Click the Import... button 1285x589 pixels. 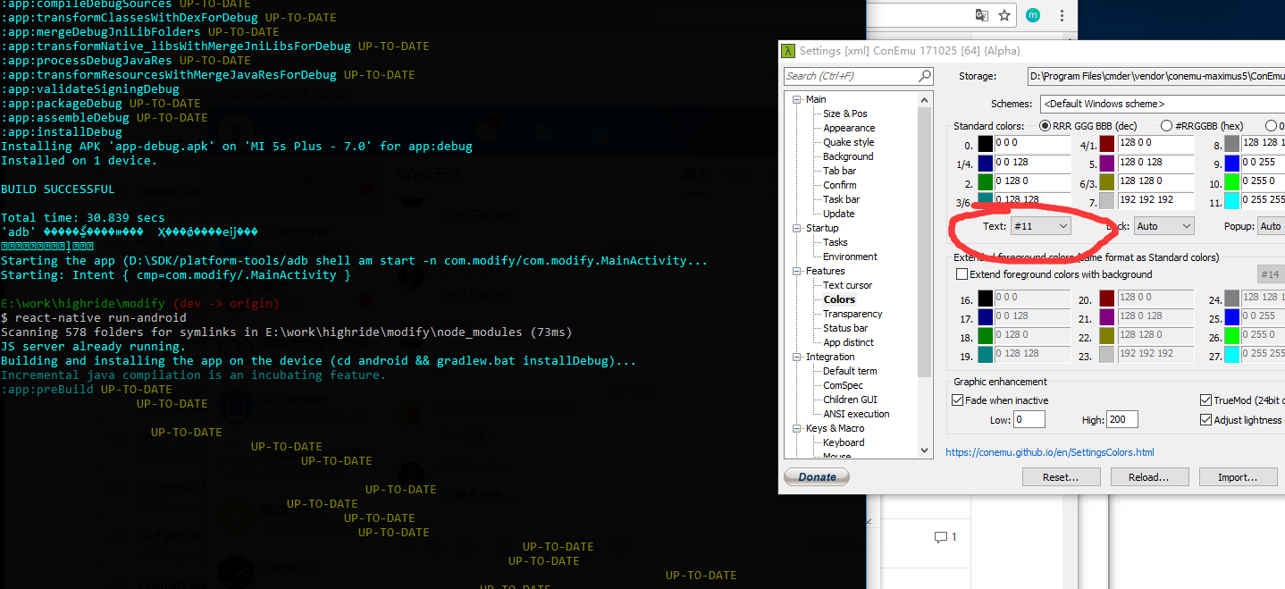coord(1238,477)
